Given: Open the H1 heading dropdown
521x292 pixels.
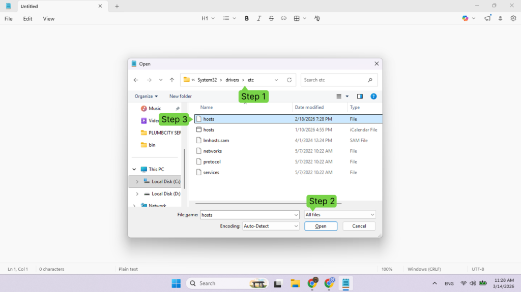Looking at the screenshot, I should point(208,18).
